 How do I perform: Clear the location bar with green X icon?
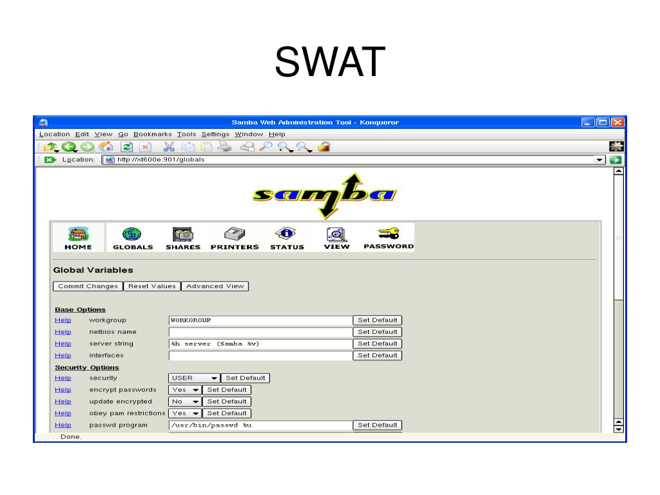(x=50, y=160)
